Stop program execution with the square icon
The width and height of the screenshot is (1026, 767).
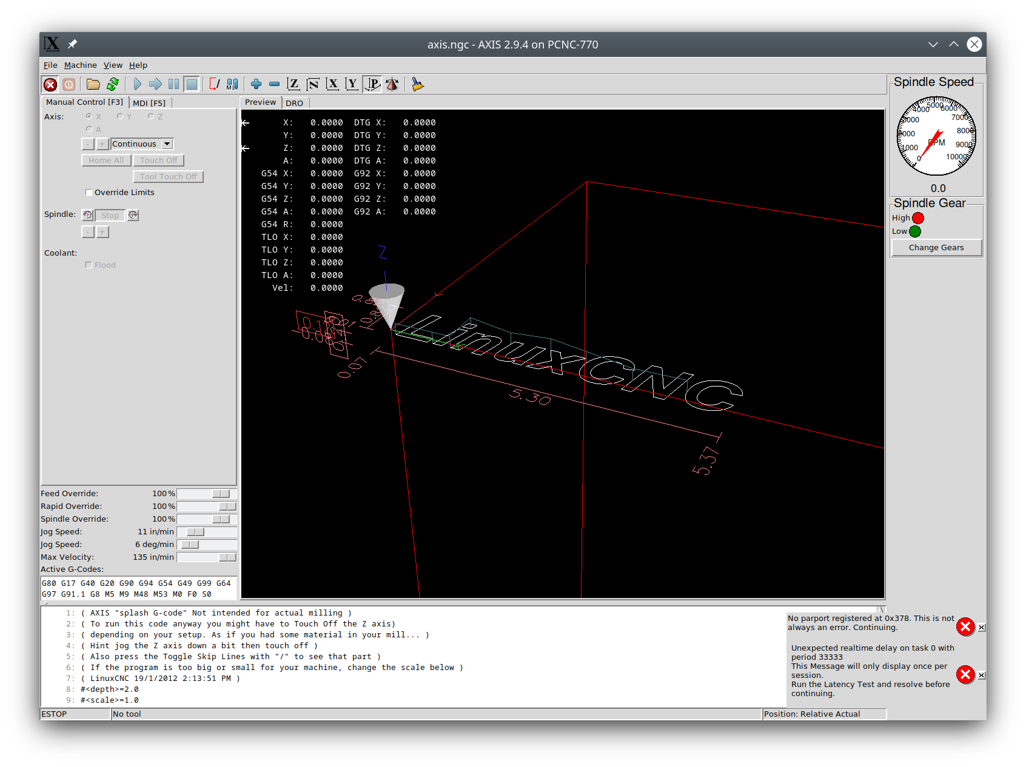point(192,84)
